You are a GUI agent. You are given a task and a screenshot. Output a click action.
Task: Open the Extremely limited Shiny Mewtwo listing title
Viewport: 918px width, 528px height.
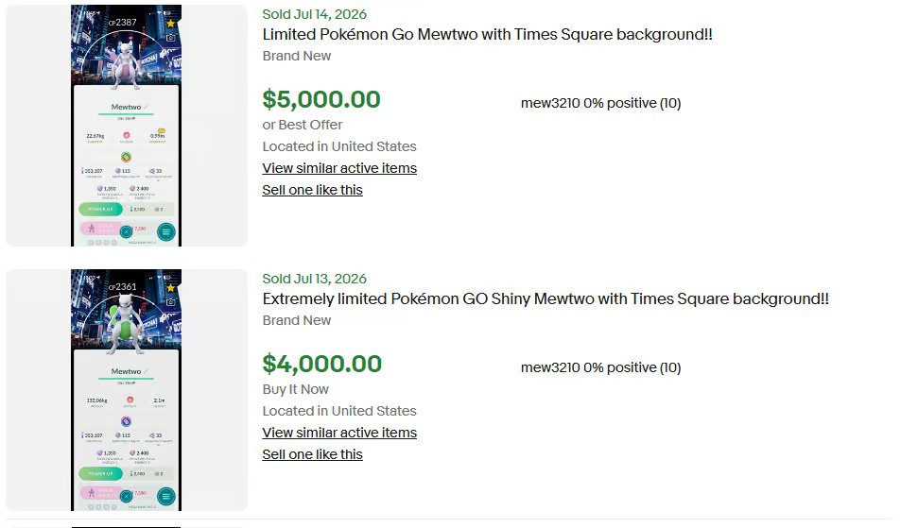546,298
